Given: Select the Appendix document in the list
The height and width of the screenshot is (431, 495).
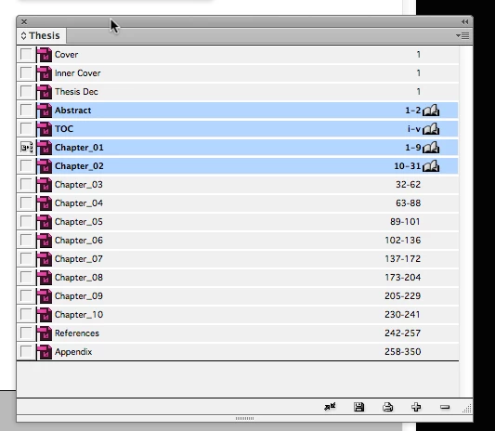Looking at the screenshot, I should point(238,351).
